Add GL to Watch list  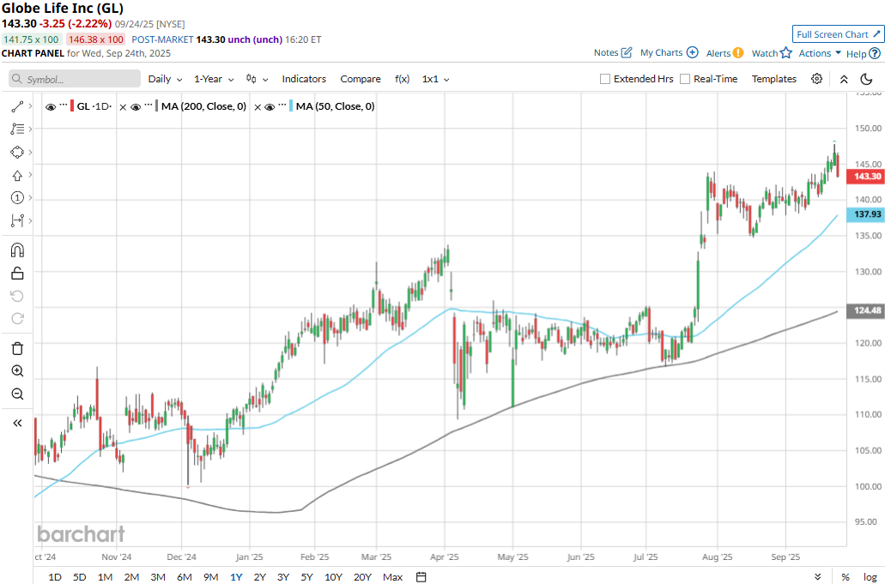(x=772, y=53)
